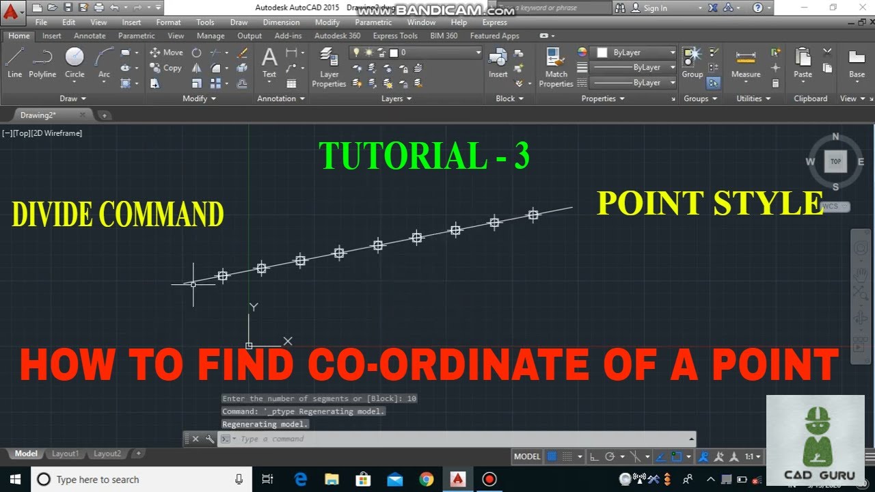Open the Dimension menu

(x=282, y=23)
